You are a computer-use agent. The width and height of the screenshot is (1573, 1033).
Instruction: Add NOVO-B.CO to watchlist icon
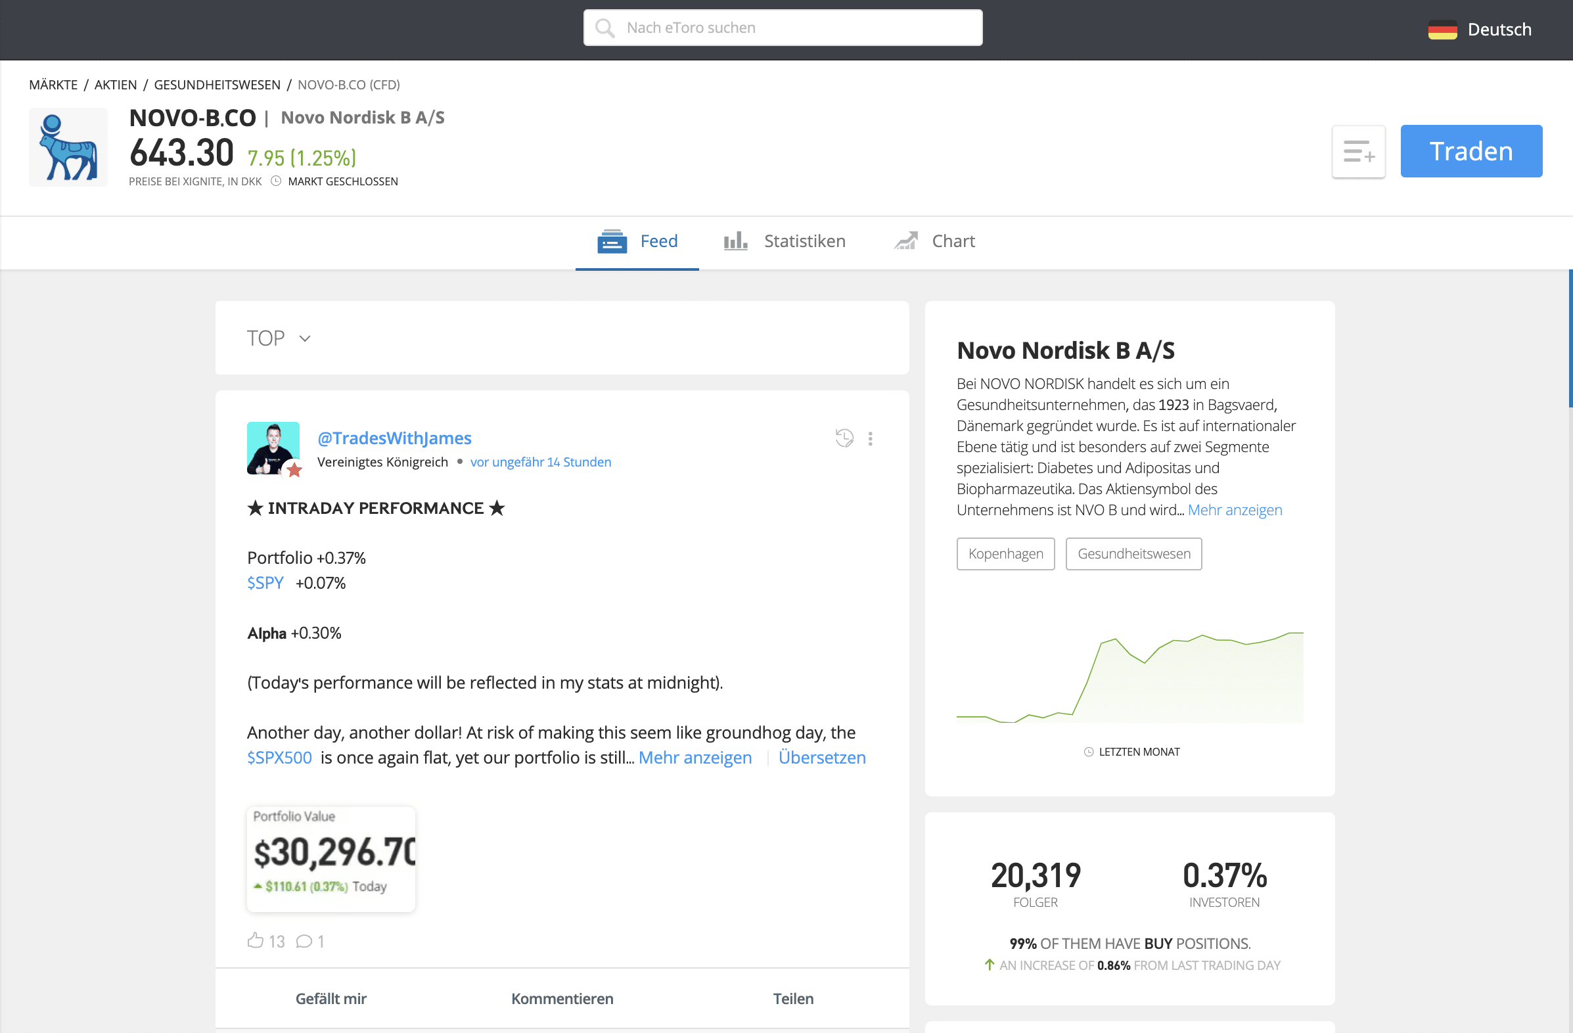[1358, 151]
